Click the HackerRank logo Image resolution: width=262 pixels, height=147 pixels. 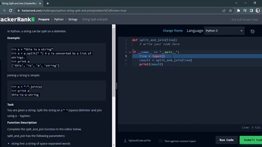17,20
